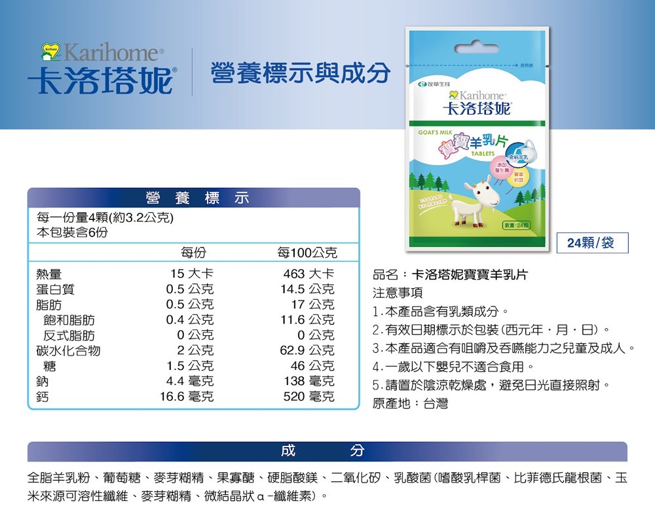Click the 品名：卡洛塔妮寶寶羊乳片 line

[451, 274]
